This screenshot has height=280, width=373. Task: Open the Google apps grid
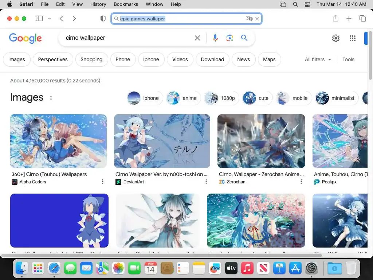tap(352, 38)
